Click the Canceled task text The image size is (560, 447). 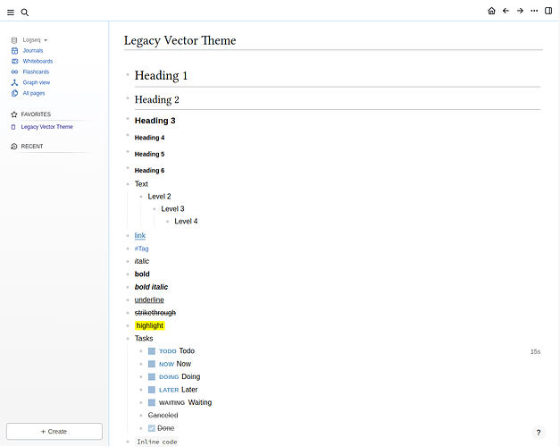click(163, 416)
